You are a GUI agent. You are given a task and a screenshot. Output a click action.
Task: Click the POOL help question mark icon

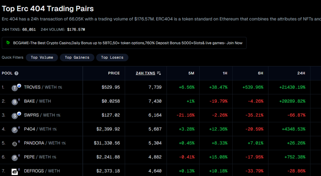point(16,73)
